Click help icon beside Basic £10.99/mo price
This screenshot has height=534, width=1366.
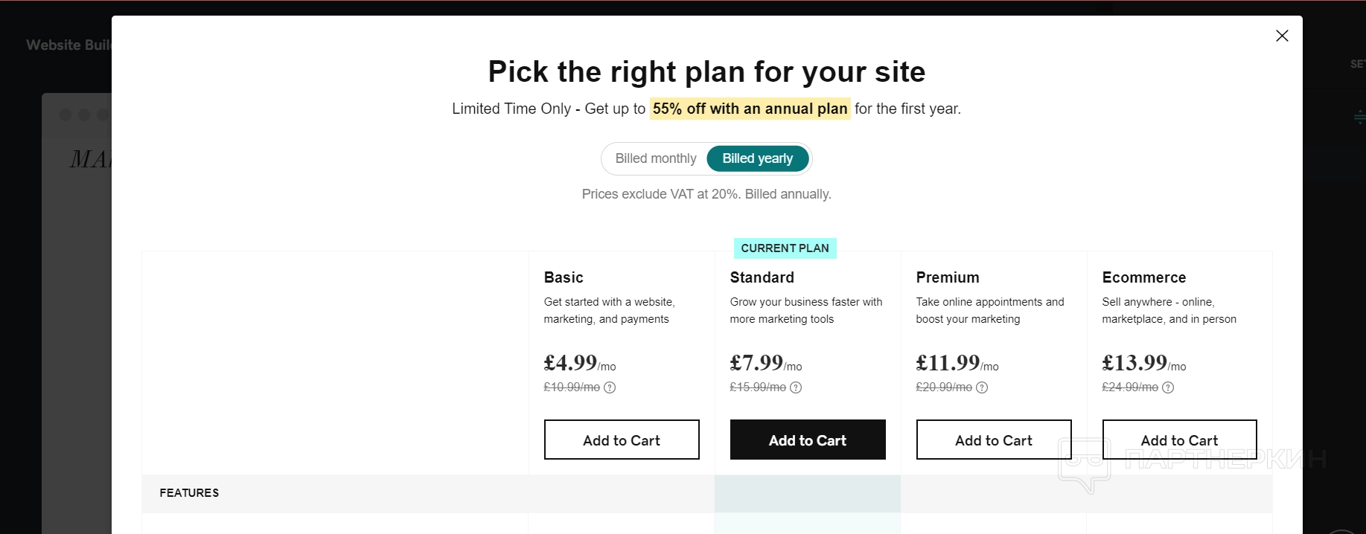coord(610,387)
